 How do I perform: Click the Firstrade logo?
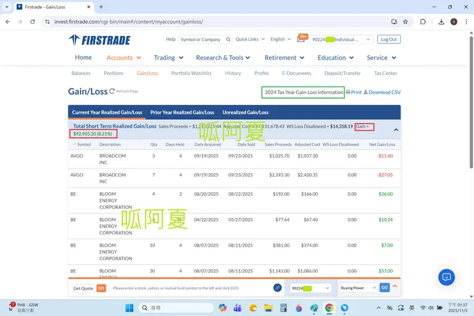pos(99,40)
